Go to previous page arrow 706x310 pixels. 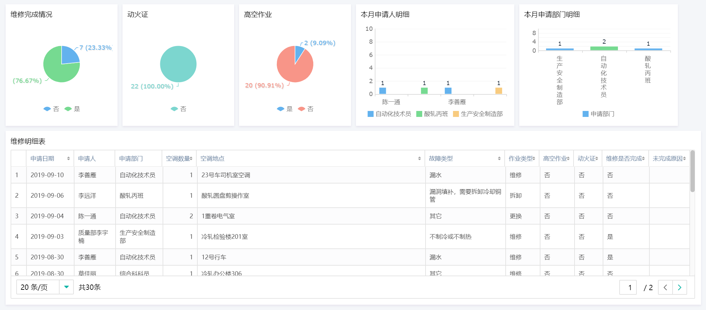pyautogui.click(x=665, y=287)
